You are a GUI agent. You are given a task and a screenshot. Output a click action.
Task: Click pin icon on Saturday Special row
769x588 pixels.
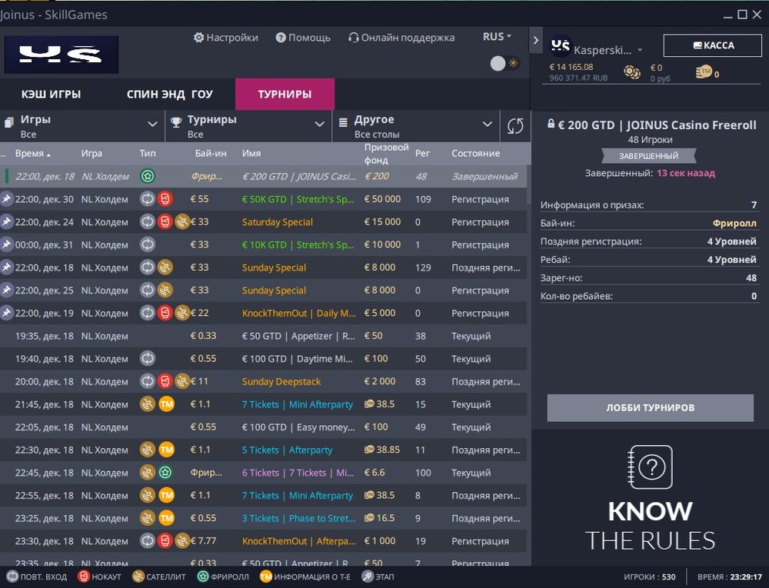6,222
